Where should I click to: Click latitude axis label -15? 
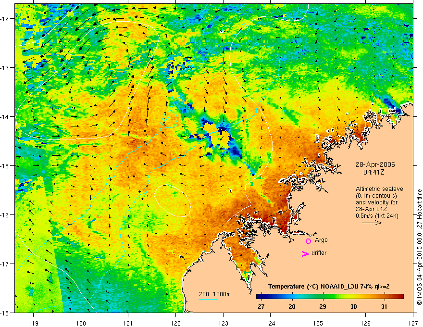(5, 165)
